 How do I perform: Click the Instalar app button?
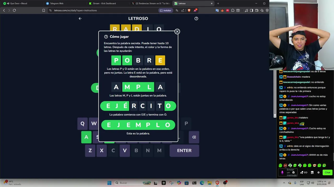click(x=165, y=10)
